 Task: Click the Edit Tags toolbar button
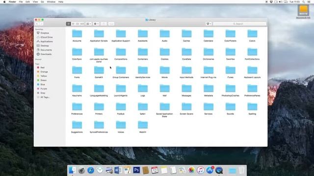click(111, 24)
